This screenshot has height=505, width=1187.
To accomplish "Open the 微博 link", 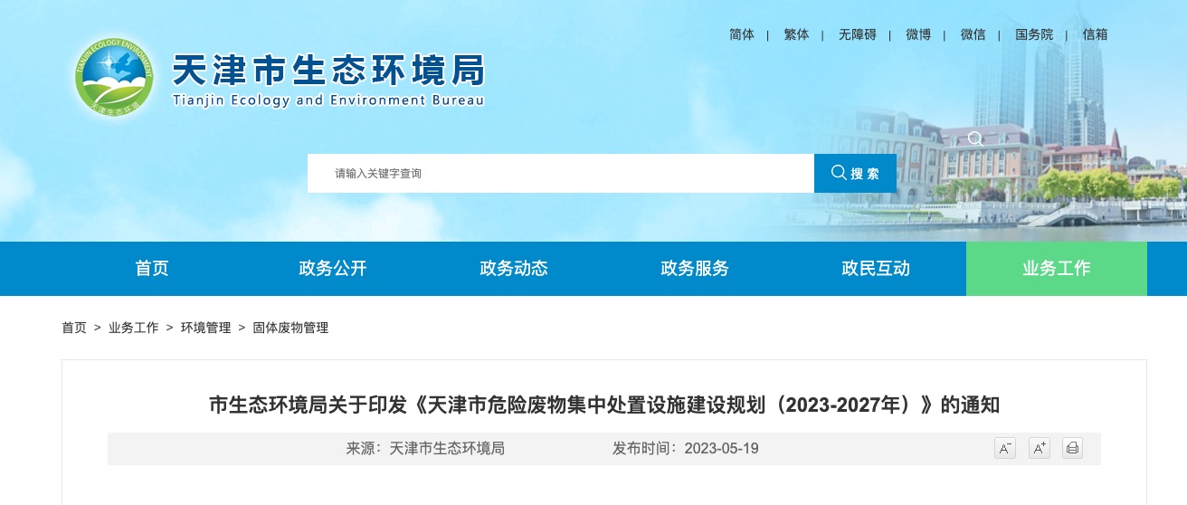I will click(918, 34).
